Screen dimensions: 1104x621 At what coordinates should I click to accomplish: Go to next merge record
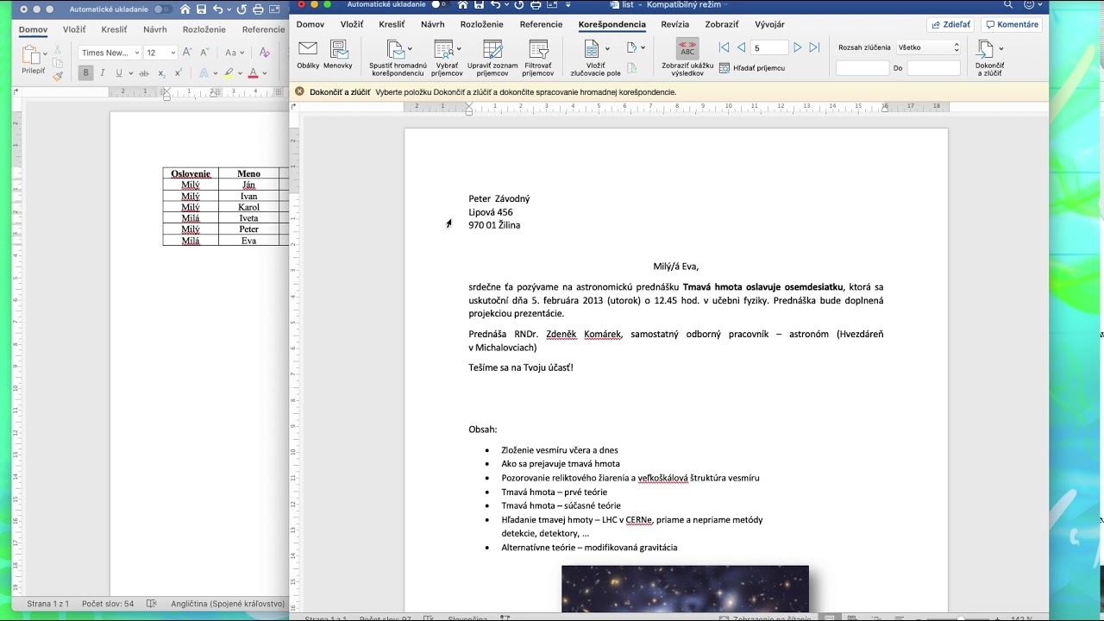797,47
